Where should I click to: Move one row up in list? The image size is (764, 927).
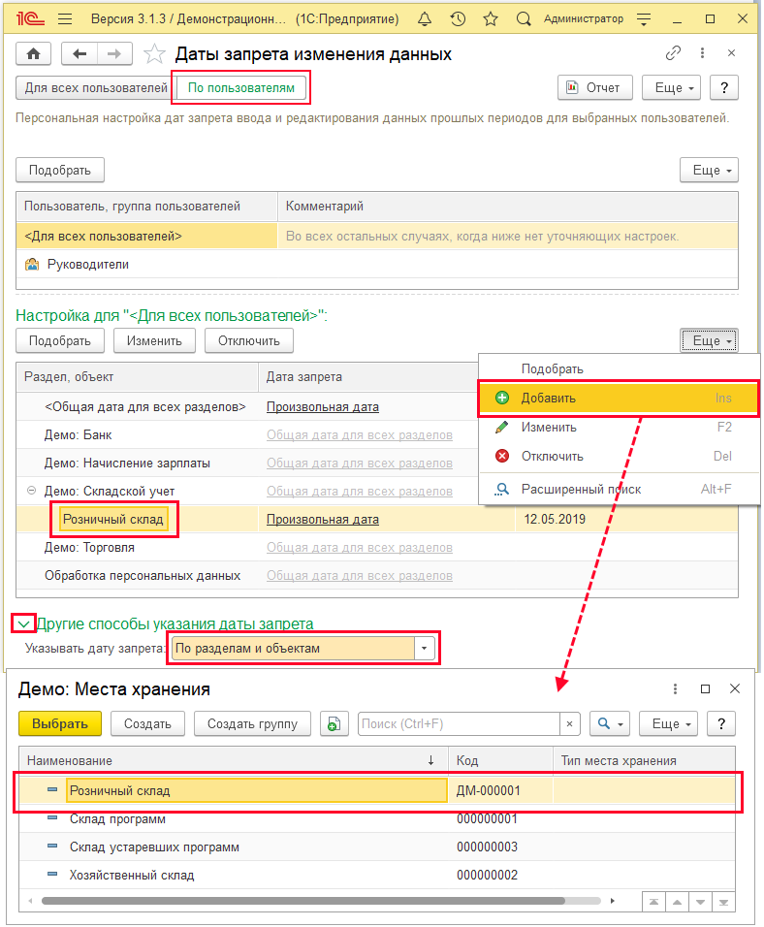click(677, 902)
